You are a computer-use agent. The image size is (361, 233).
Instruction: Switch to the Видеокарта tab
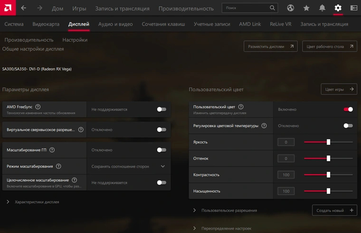point(45,24)
